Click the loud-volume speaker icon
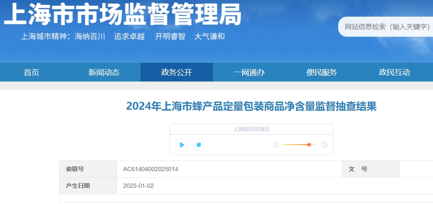The height and width of the screenshot is (204, 433). (325, 145)
